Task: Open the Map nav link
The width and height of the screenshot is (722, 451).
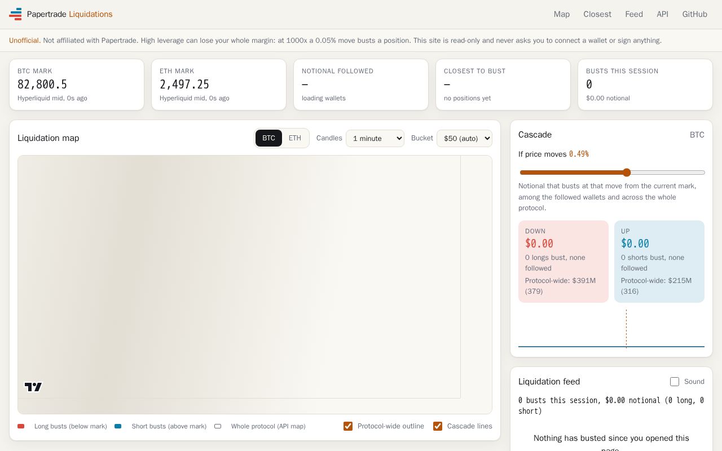Action: point(562,14)
